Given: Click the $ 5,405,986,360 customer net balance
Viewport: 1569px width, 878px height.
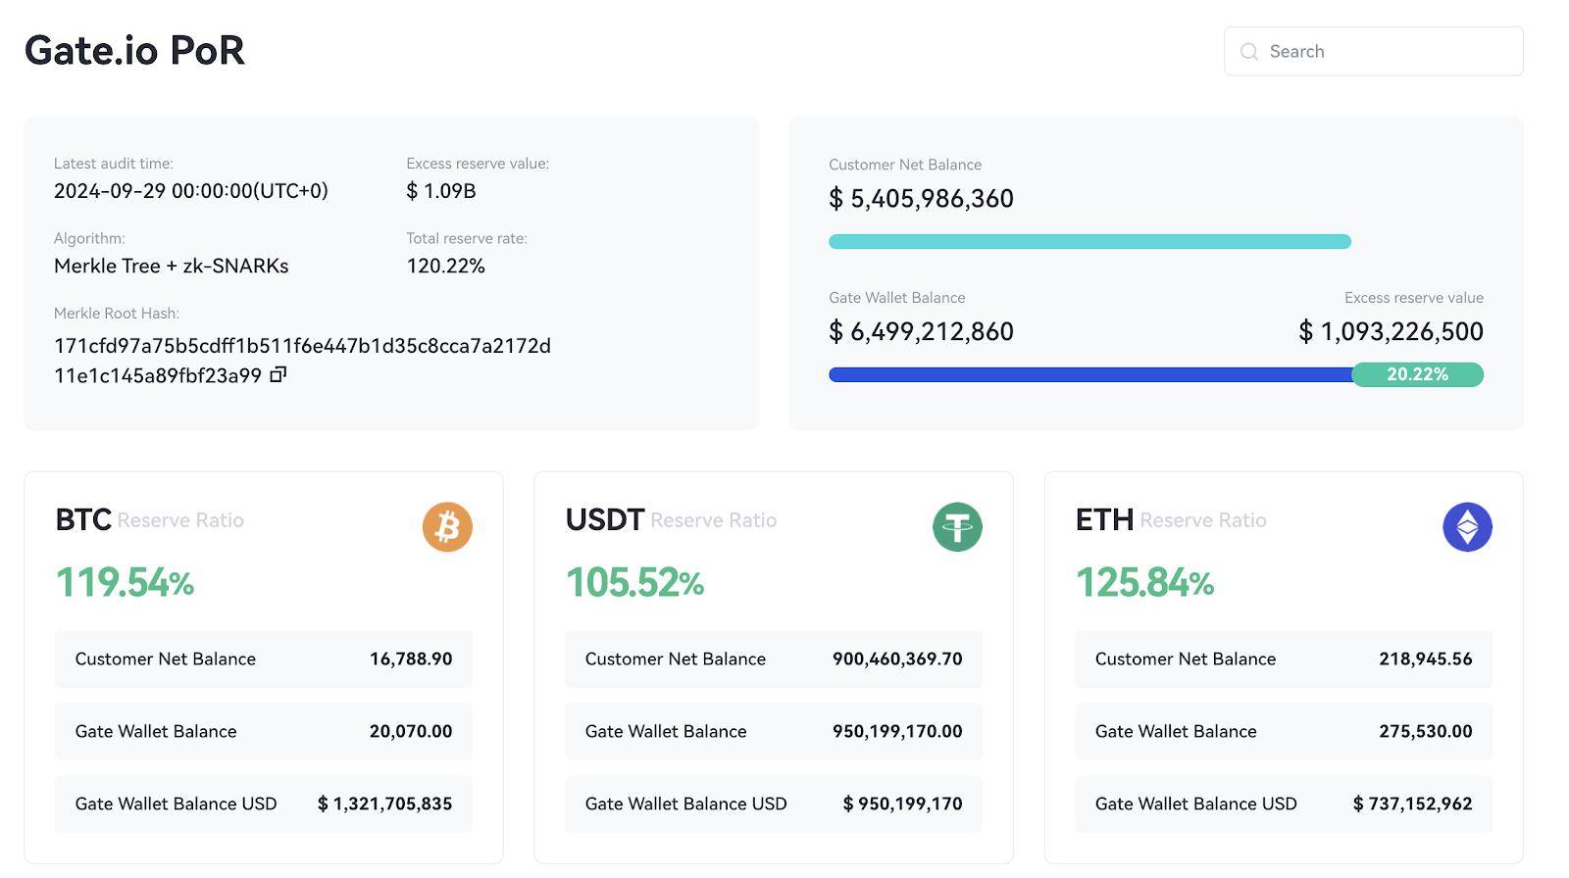Looking at the screenshot, I should (x=921, y=199).
